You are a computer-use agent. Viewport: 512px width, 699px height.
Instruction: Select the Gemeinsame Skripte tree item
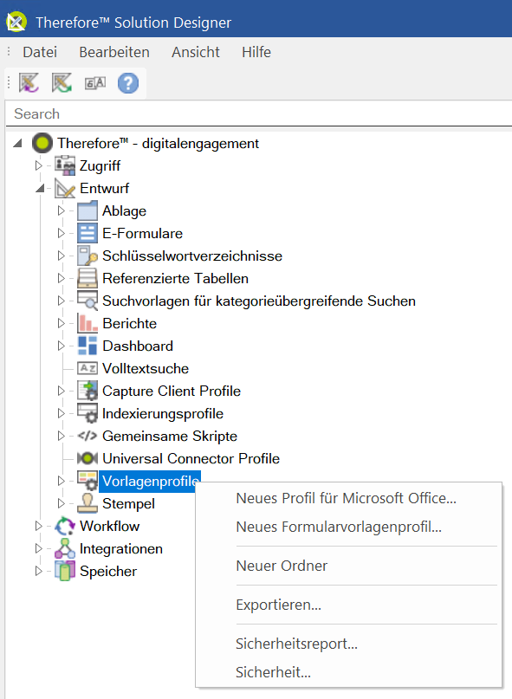point(170,436)
